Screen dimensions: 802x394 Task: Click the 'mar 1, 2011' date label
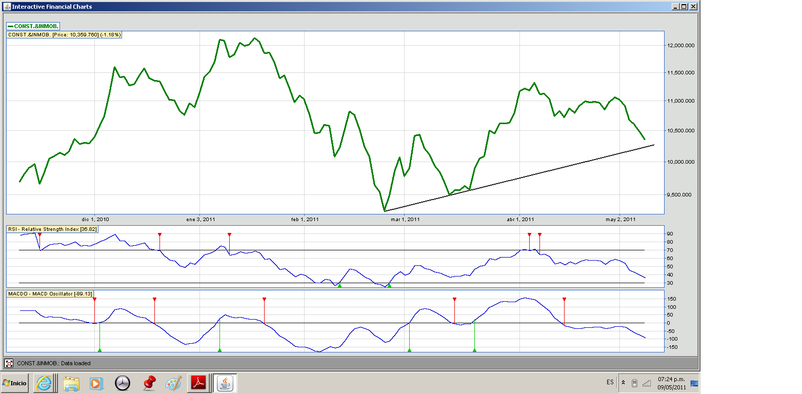pyautogui.click(x=405, y=220)
